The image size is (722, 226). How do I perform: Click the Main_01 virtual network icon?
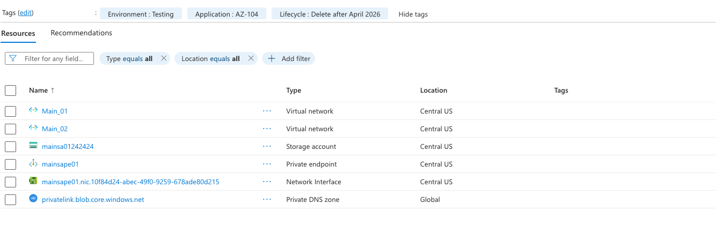coord(33,111)
